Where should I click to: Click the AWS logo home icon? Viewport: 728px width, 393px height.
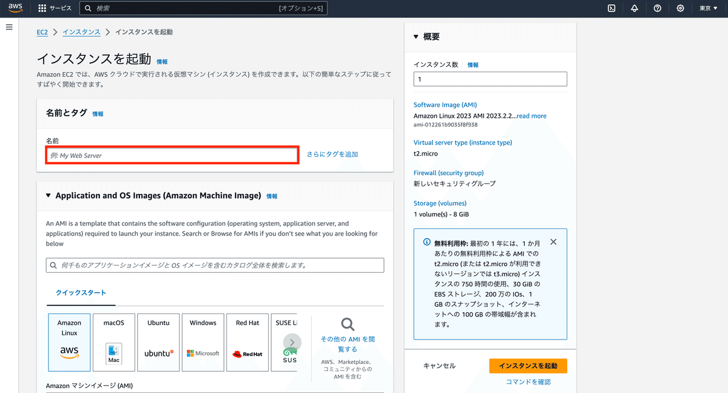(15, 8)
